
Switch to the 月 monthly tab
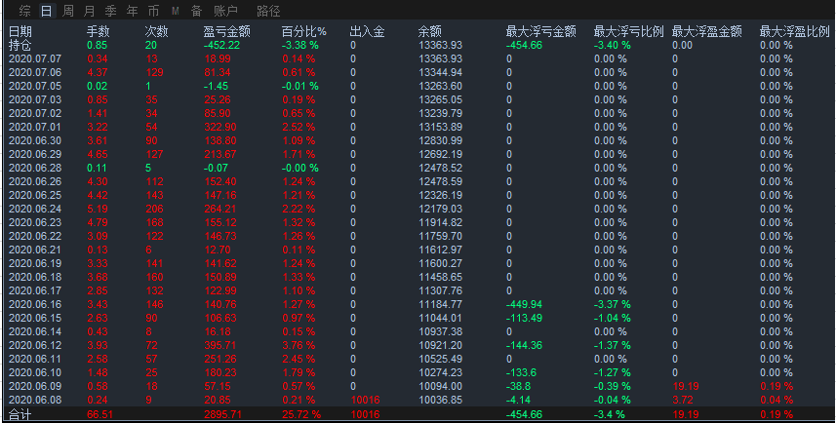tap(89, 11)
